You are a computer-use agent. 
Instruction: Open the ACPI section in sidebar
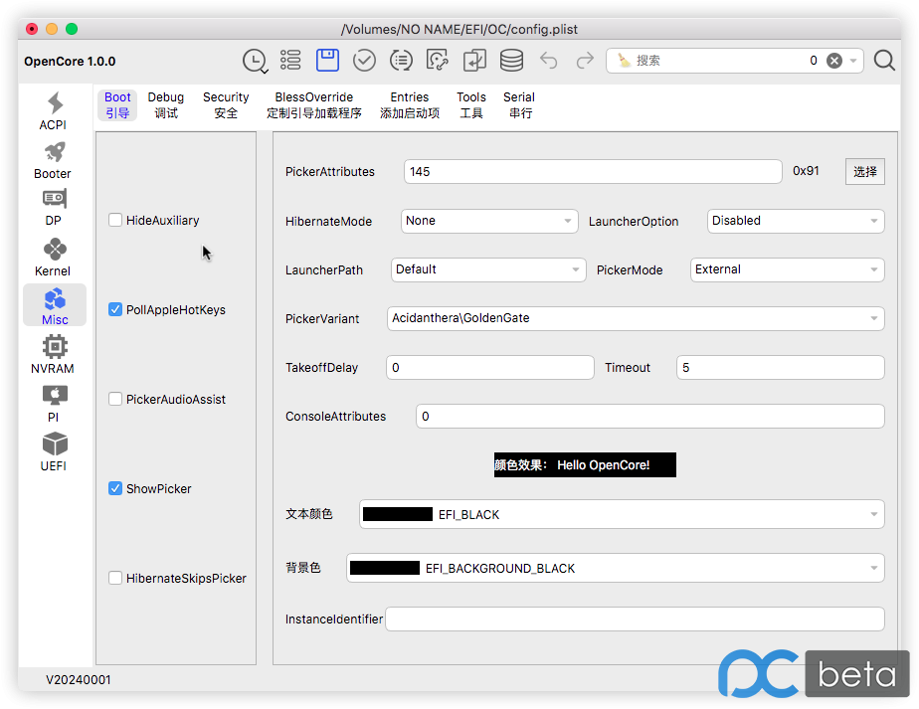click(54, 111)
